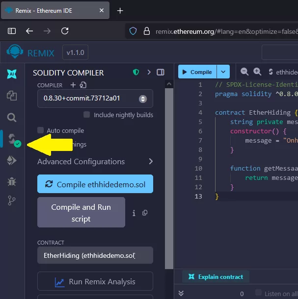
Task: Click Compile and Run script button
Action: (x=81, y=213)
